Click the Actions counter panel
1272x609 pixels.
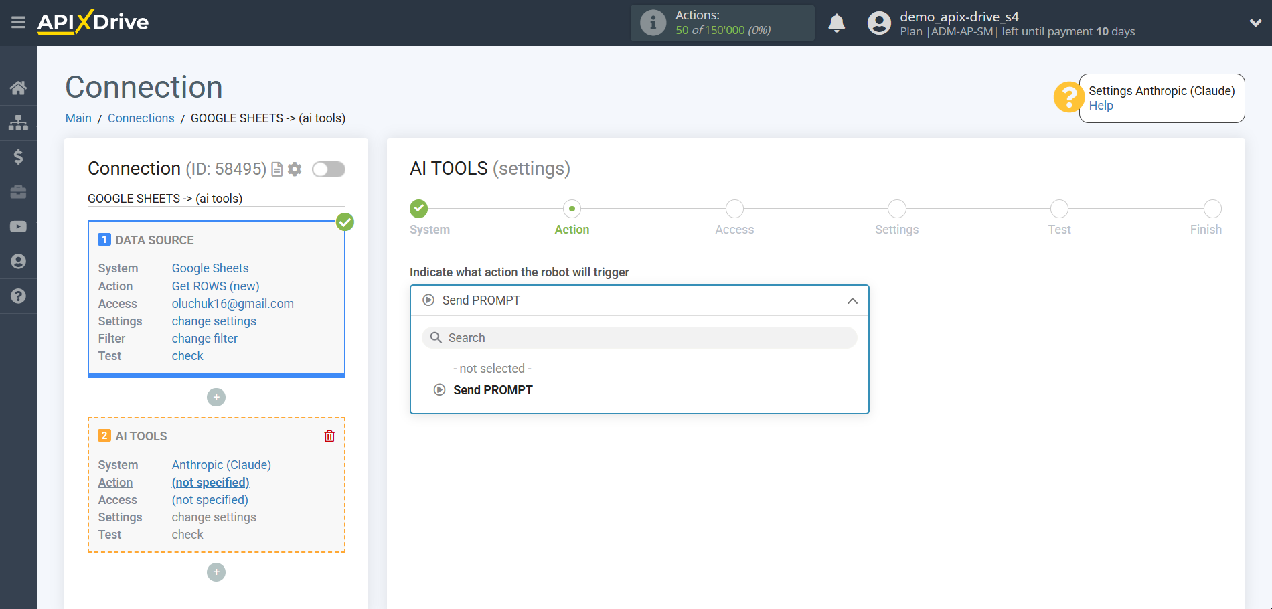[722, 23]
